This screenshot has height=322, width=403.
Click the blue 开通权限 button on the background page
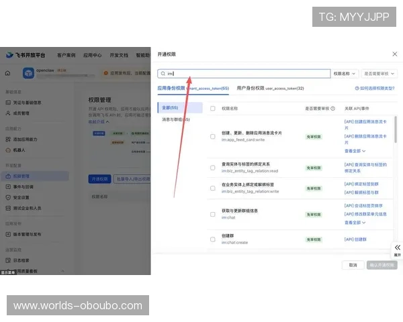tap(99, 179)
